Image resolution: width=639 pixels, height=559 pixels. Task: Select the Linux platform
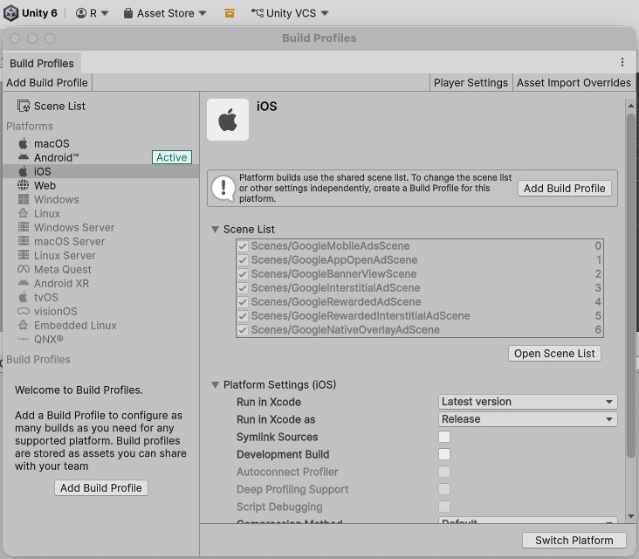click(100, 213)
